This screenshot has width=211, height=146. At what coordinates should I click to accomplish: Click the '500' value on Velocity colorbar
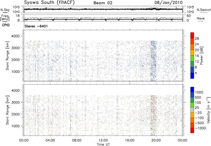[198, 98]
